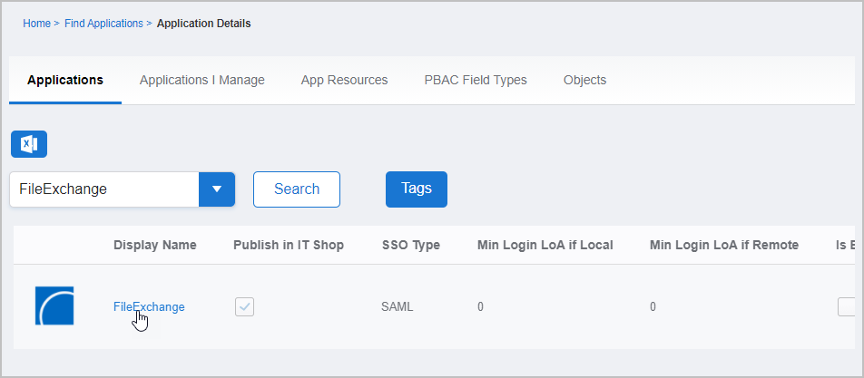The height and width of the screenshot is (378, 864).
Task: Sort by the SSO Type column header
Action: pyautogui.click(x=410, y=245)
